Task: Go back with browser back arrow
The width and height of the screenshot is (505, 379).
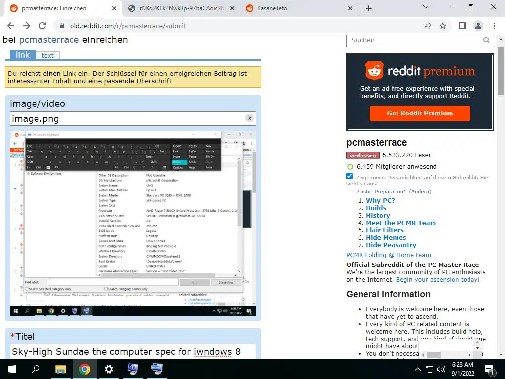Action: 11,26
